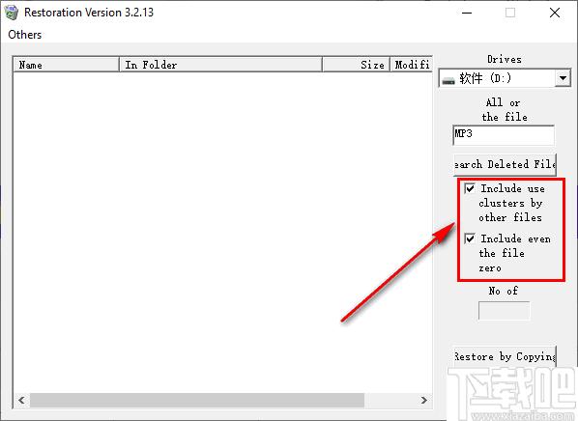Toggle Include used clusters by other files
Screen dimensions: 578x421
pyautogui.click(x=470, y=188)
